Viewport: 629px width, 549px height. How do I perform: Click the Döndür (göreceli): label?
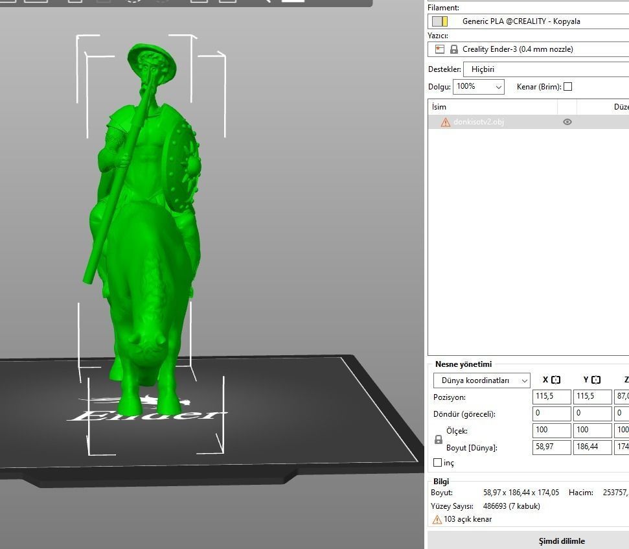click(x=464, y=414)
